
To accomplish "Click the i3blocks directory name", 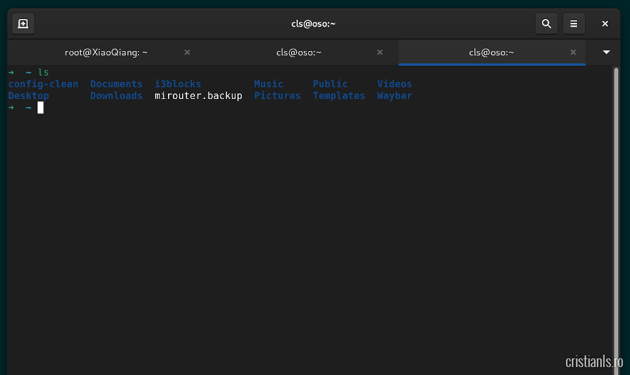I will click(178, 84).
